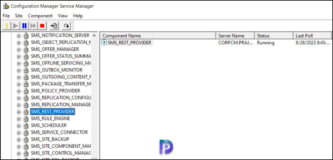Select SMS_OFFLINE_SERVICING tree item
The width and height of the screenshot is (333, 160).
61,63
